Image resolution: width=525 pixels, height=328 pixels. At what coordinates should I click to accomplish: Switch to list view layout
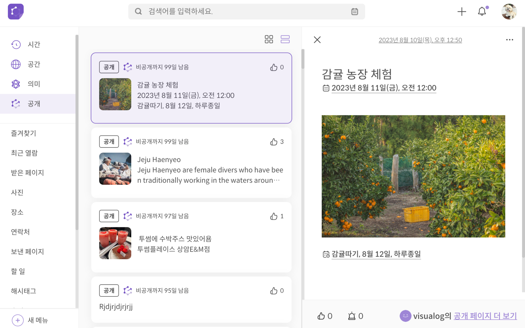click(285, 39)
